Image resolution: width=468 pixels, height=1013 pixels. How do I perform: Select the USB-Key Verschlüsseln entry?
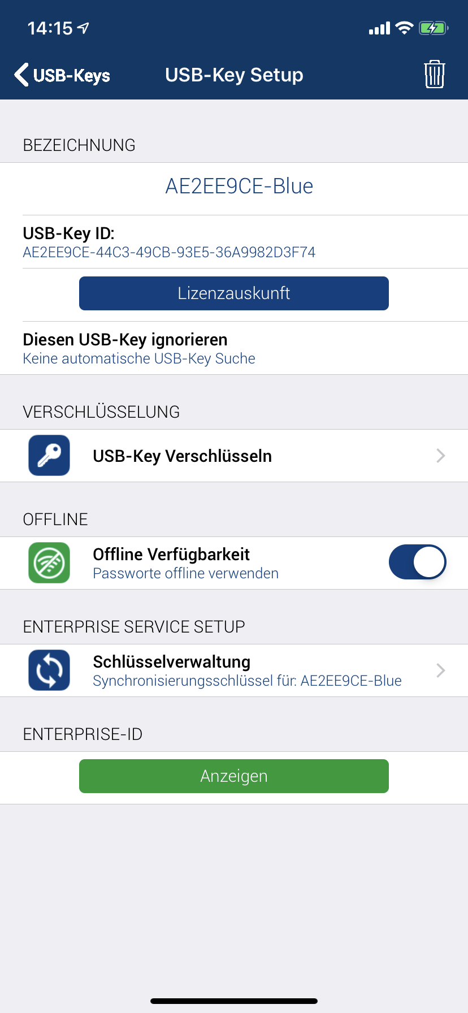182,456
